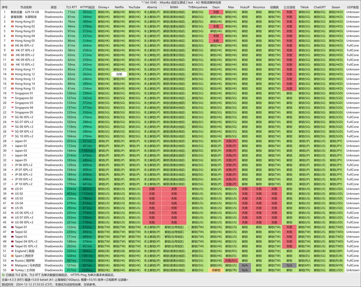
Task: Click the red 失败(RU) Max cell for Russia
Action: (x=231, y=261)
